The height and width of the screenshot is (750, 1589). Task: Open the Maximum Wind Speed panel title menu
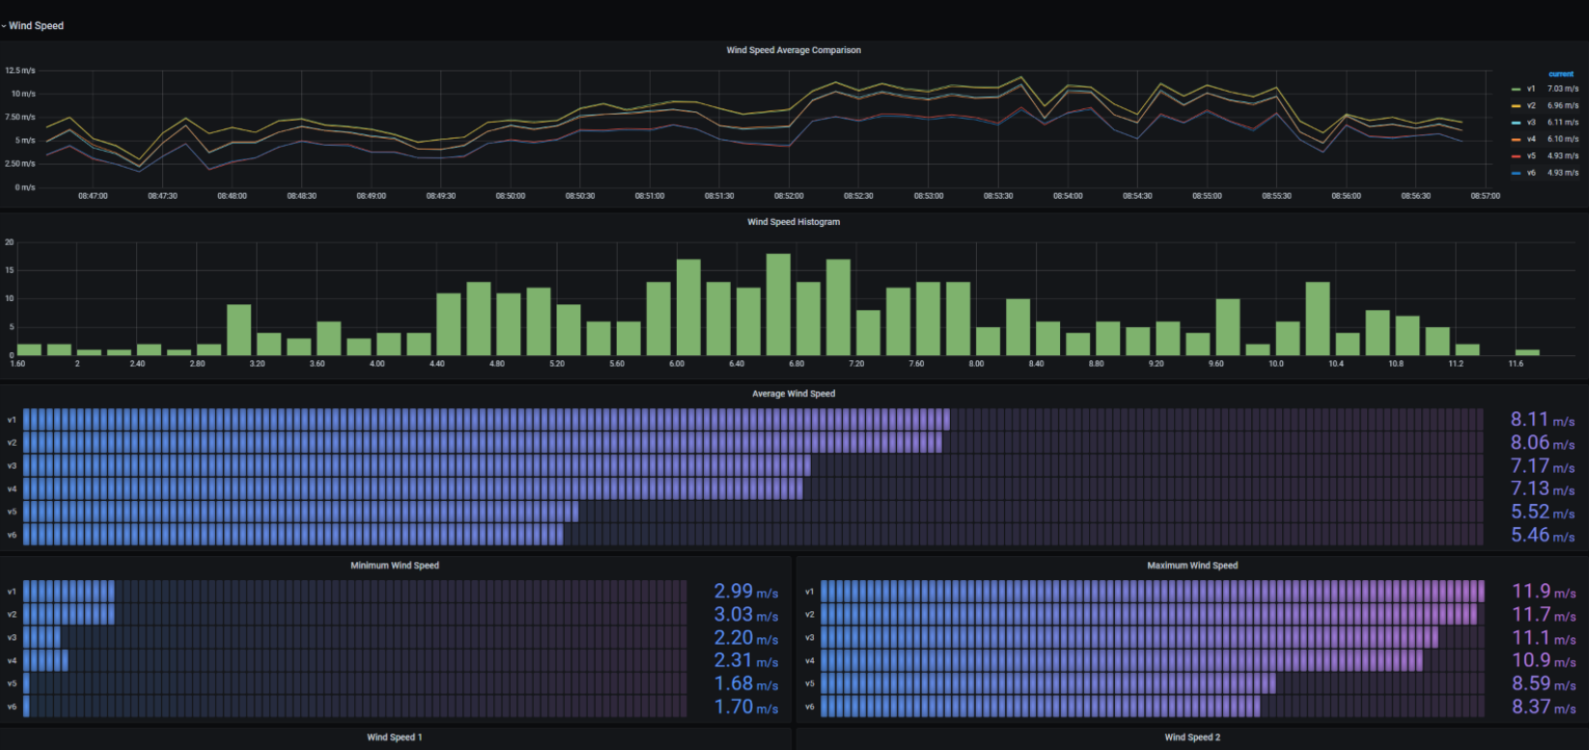click(x=1192, y=566)
